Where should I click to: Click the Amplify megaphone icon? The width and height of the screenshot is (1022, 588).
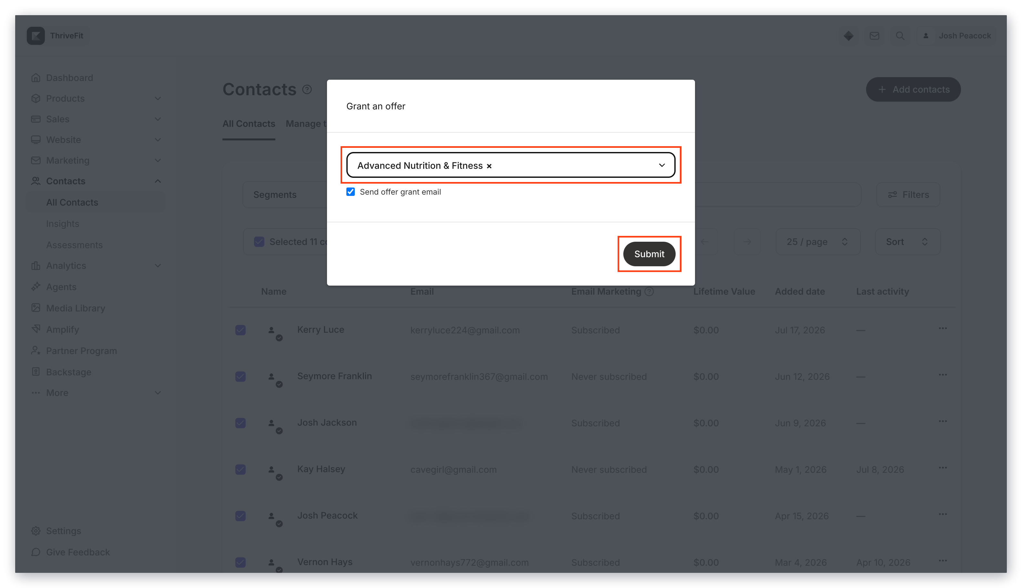(x=36, y=329)
